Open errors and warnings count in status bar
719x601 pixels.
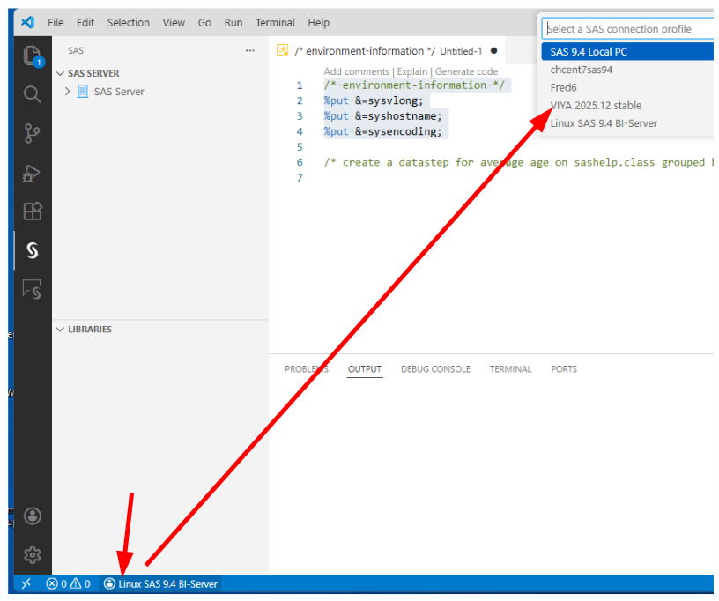(69, 583)
